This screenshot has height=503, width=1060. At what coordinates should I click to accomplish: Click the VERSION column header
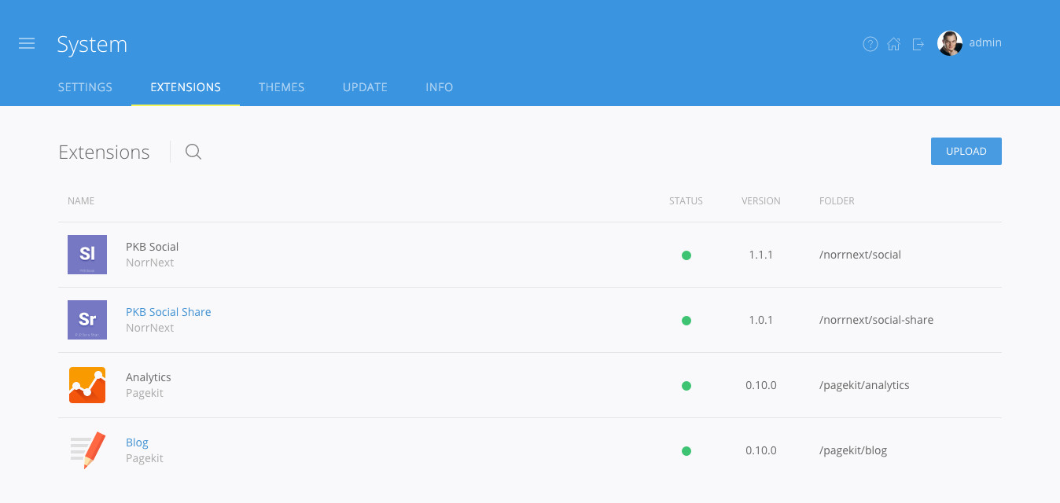tap(761, 201)
